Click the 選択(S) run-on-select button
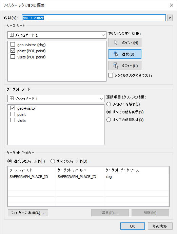The image size is (177, 234). 125,54
